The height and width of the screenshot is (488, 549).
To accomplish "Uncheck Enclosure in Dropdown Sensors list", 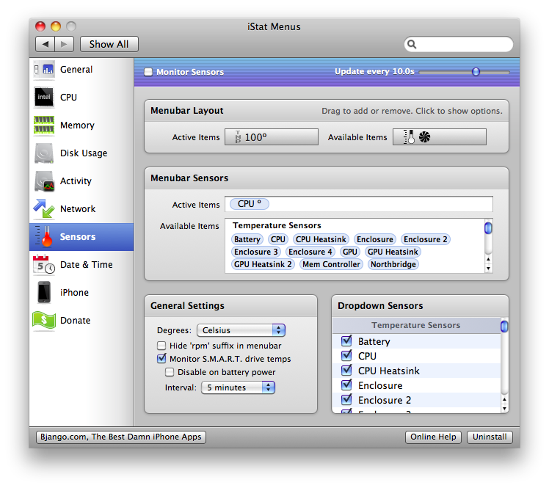I will [346, 385].
